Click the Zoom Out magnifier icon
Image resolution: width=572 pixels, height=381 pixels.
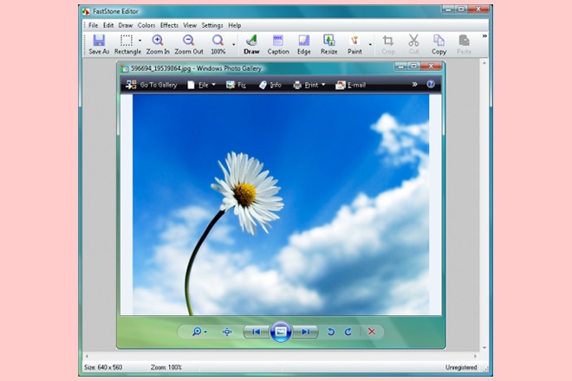tap(189, 41)
